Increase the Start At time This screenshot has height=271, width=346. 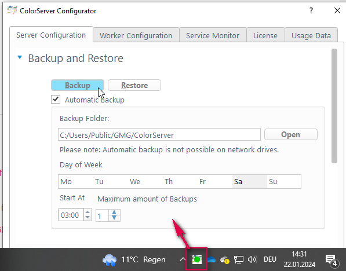point(88,213)
